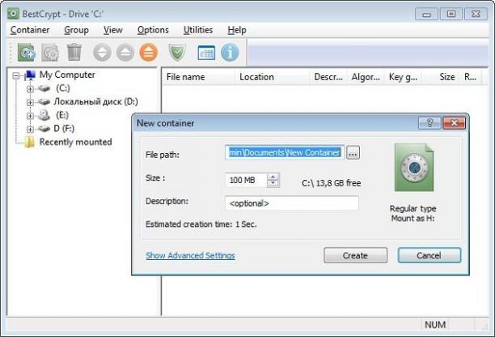
Task: Decrease size with spinner down arrow
Action: click(x=273, y=184)
